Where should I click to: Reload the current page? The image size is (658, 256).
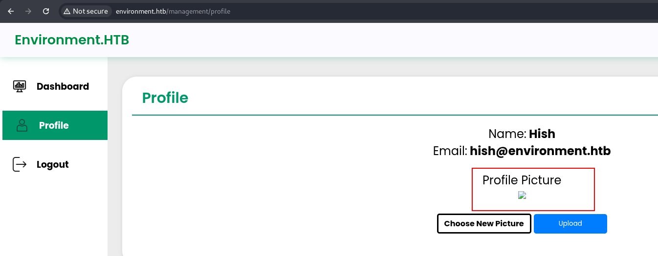click(x=46, y=11)
